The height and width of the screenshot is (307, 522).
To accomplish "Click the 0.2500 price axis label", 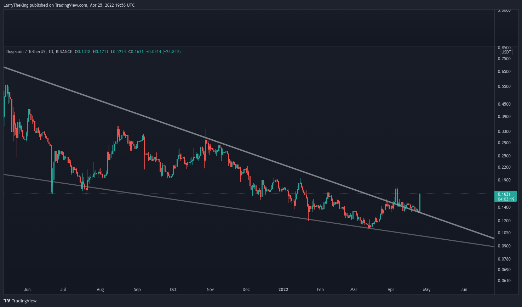I will click(x=504, y=156).
